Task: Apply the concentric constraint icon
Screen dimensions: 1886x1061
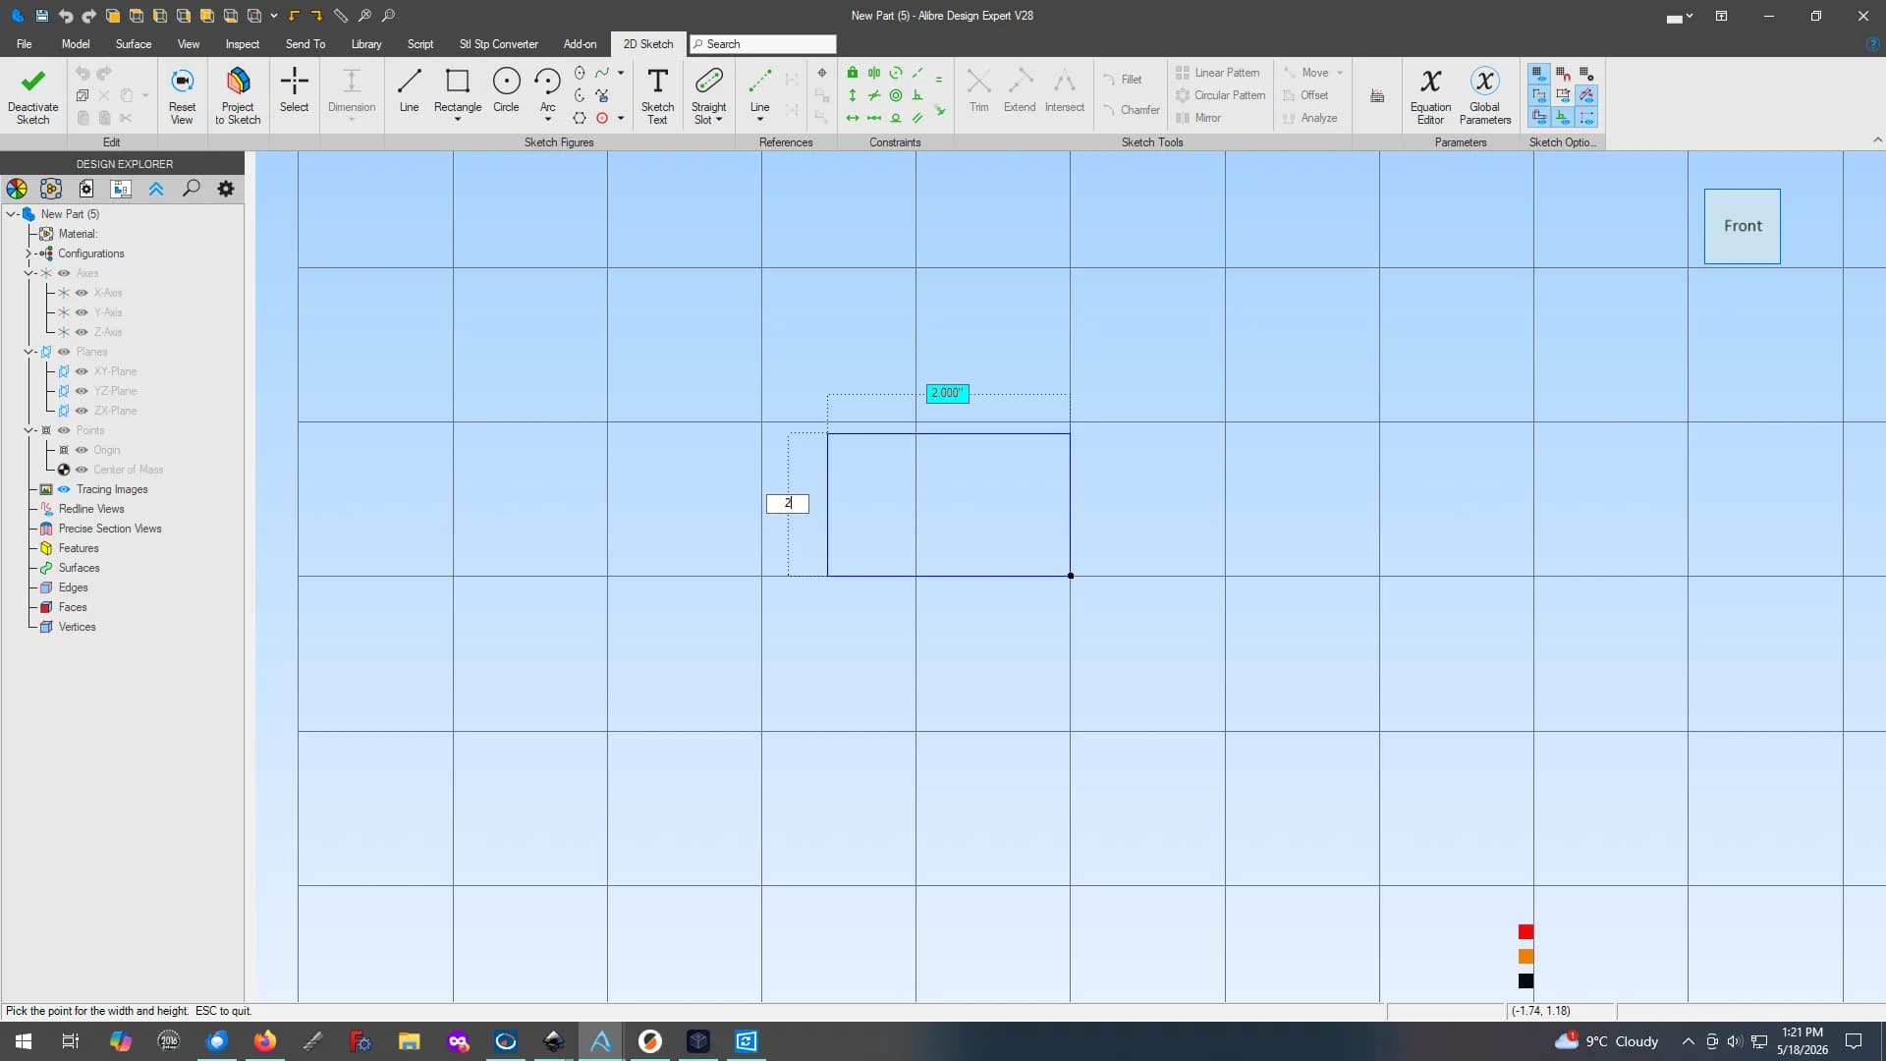Action: (x=896, y=95)
